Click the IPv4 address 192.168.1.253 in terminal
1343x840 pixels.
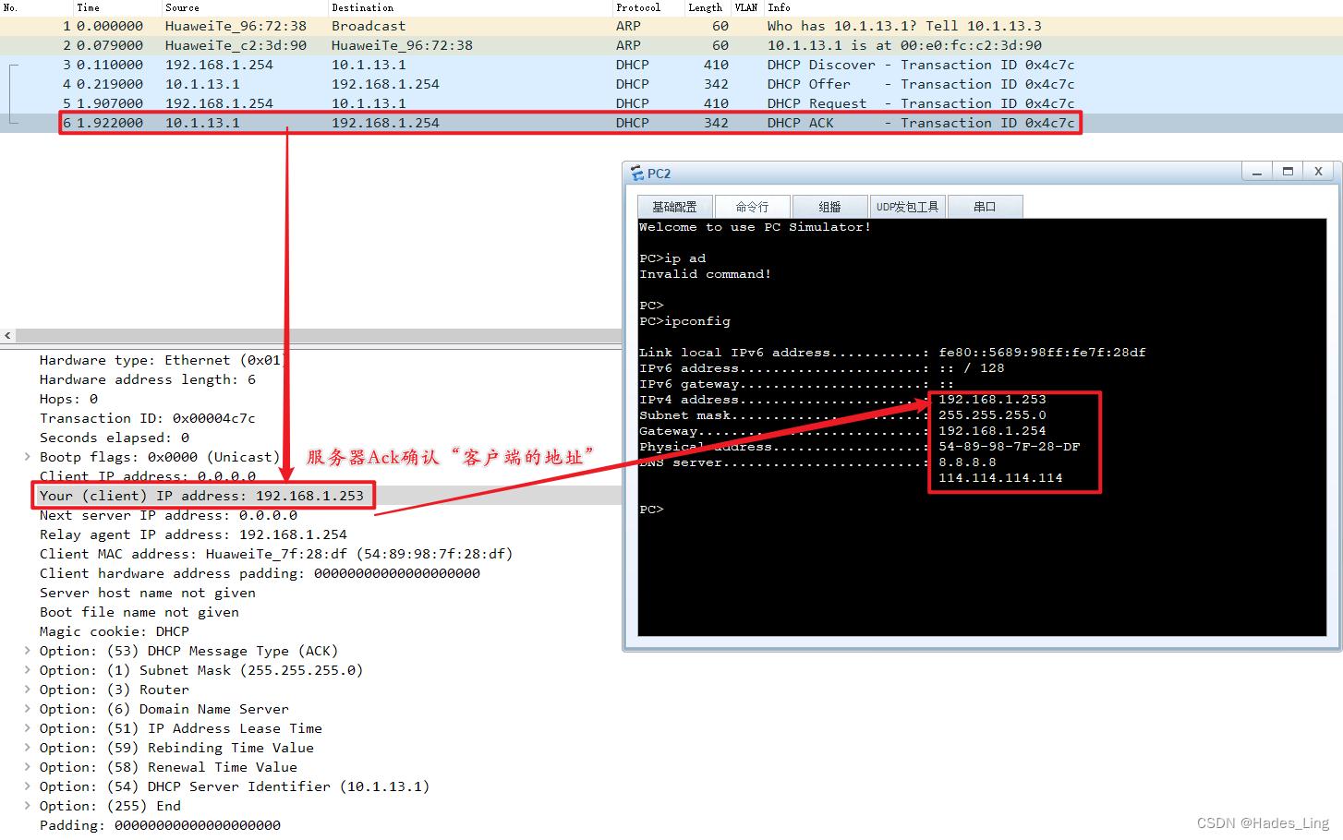click(x=992, y=400)
